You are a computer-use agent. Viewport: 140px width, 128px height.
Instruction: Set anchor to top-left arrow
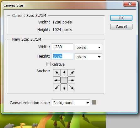57,73
